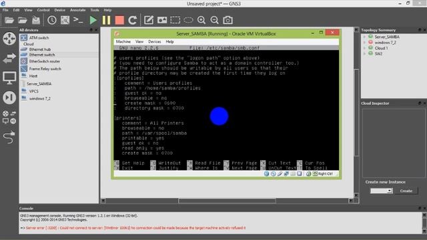Click the Zoom in magnifier icon

coord(201,20)
